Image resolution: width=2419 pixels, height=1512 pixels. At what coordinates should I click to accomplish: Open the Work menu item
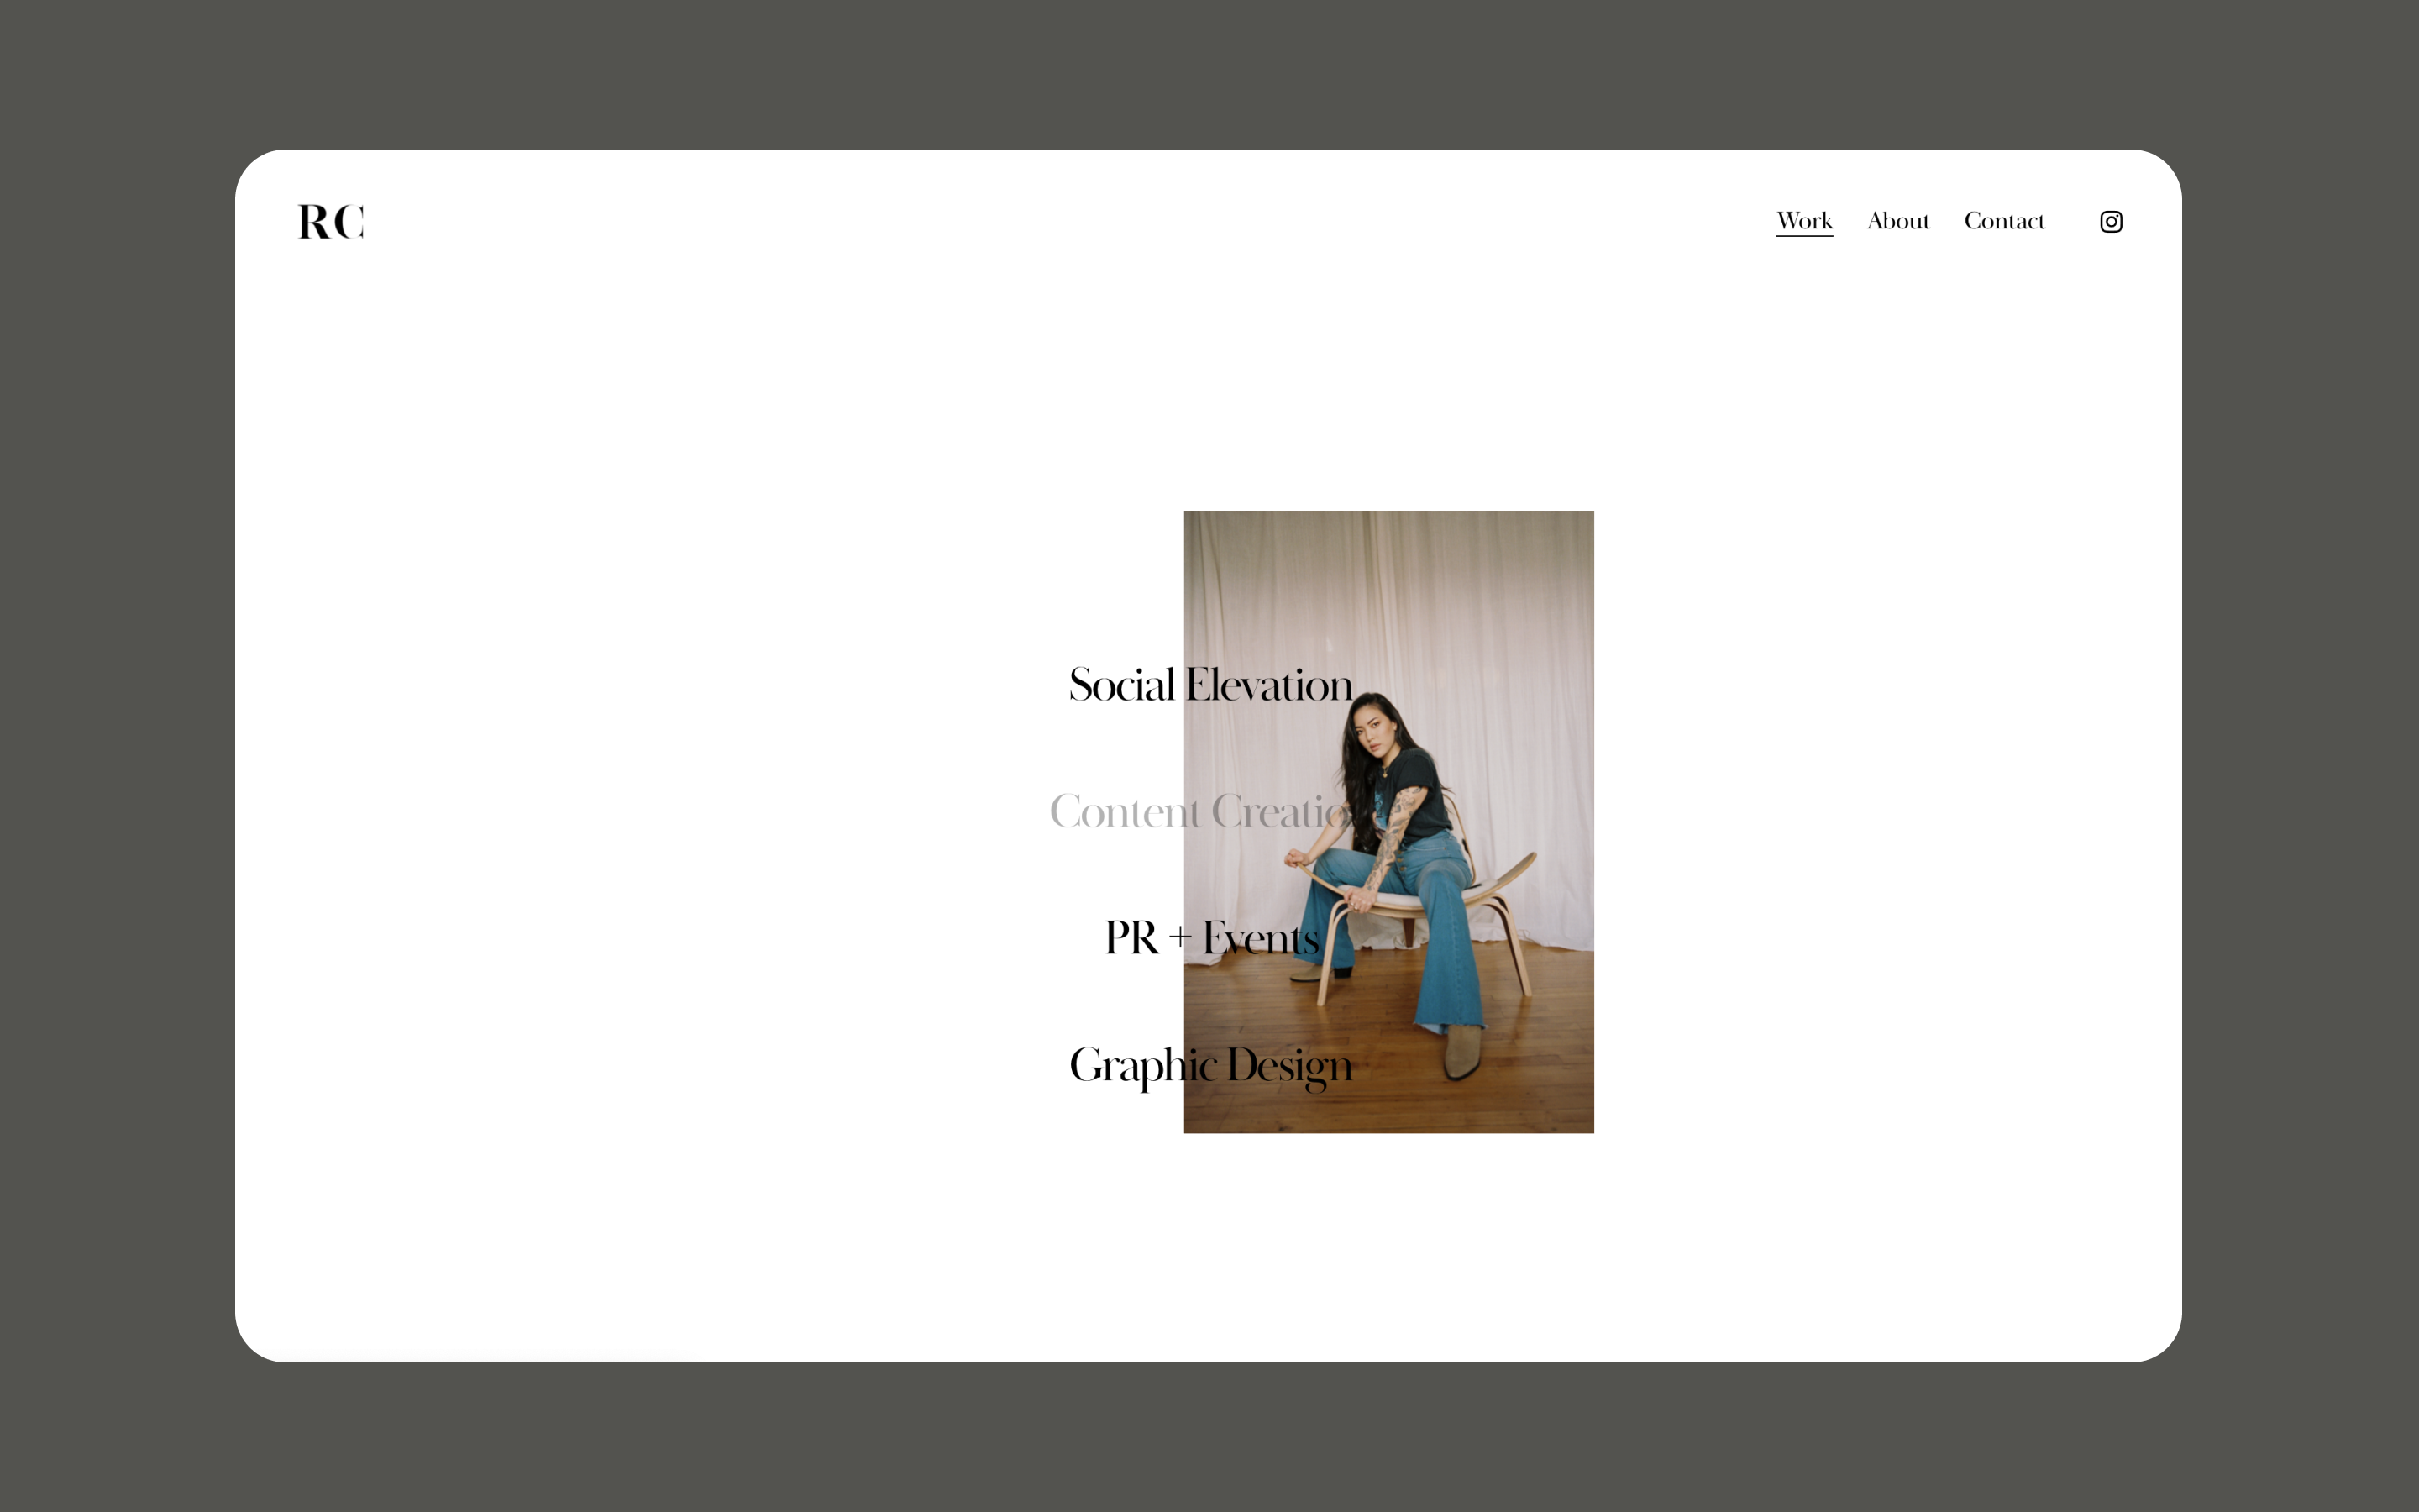click(x=1804, y=221)
